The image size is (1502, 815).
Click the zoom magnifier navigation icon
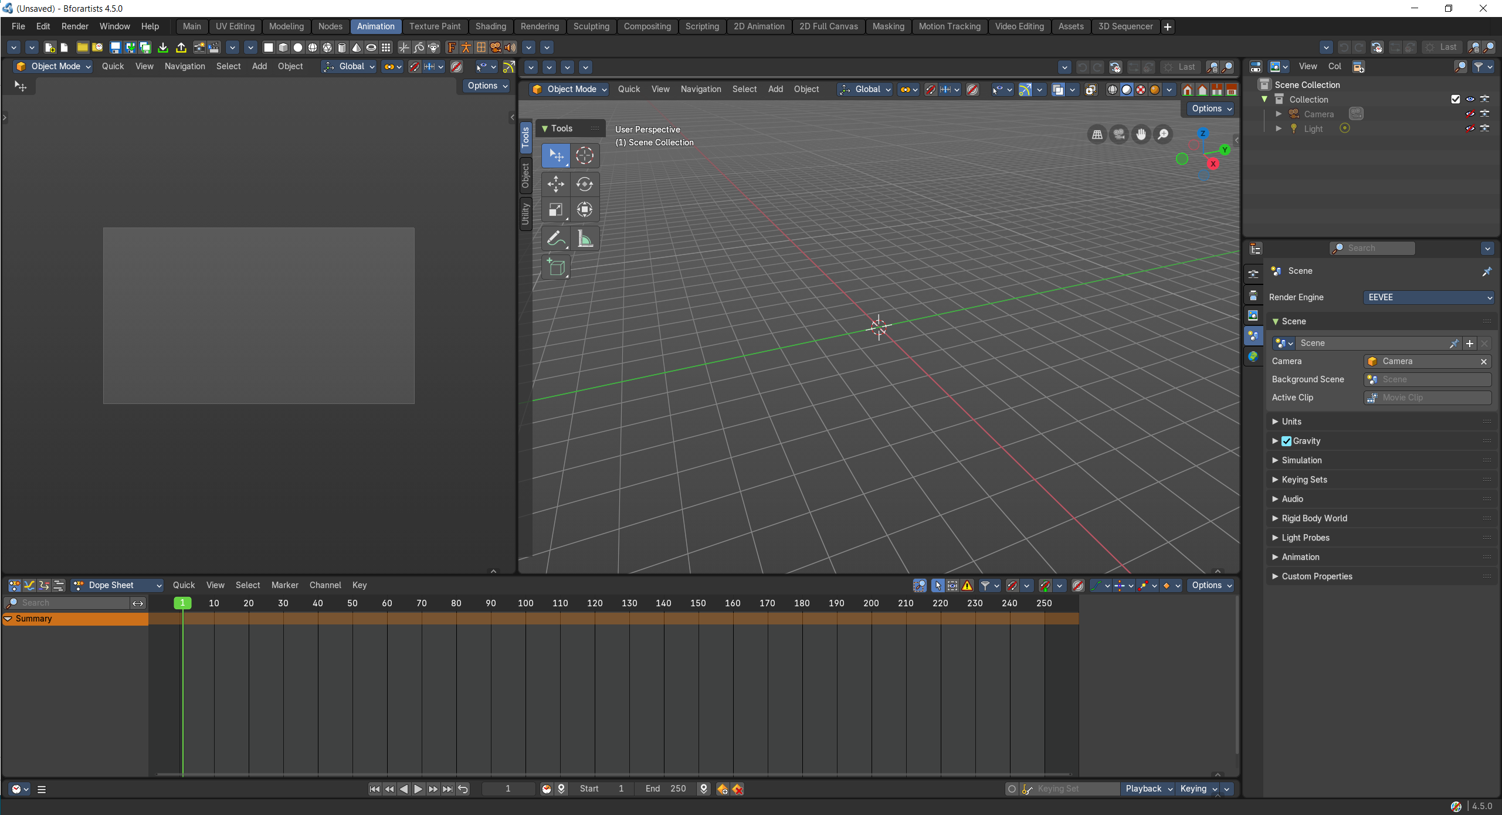coord(1163,135)
